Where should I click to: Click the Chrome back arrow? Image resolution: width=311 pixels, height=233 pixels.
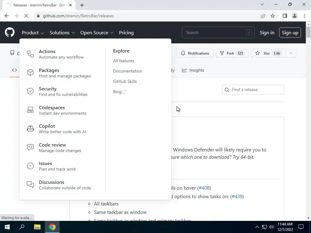[x=7, y=16]
